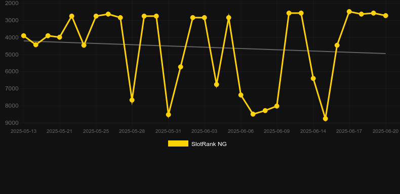Click the x-axis label 2025-05-28
400x194 pixels.
point(132,131)
